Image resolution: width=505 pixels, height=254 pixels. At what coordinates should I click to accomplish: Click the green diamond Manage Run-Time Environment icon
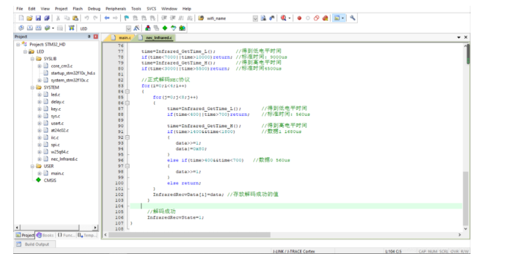point(165,28)
